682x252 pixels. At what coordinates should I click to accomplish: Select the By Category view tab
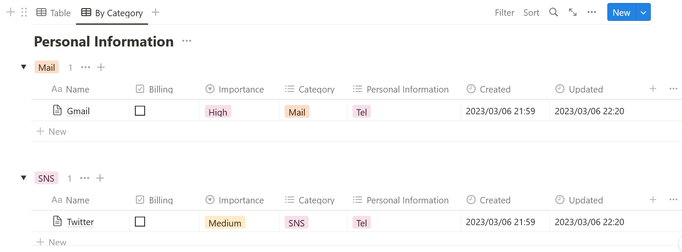pyautogui.click(x=112, y=13)
